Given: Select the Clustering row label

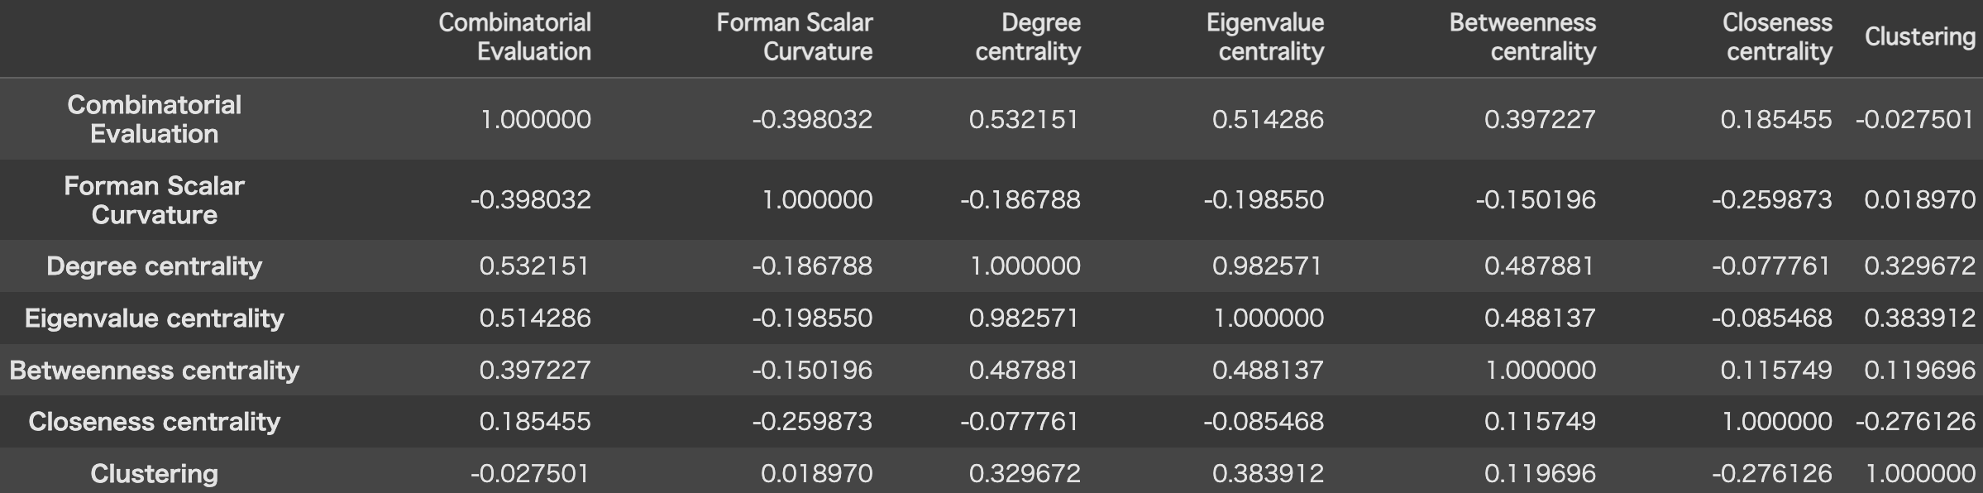Looking at the screenshot, I should pos(155,474).
